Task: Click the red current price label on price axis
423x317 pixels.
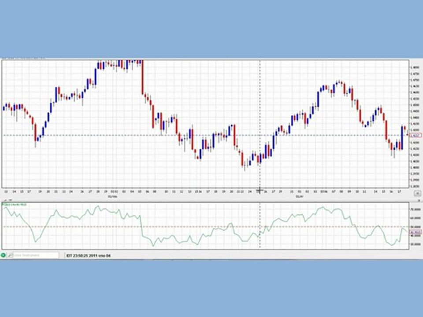Action: [x=416, y=135]
